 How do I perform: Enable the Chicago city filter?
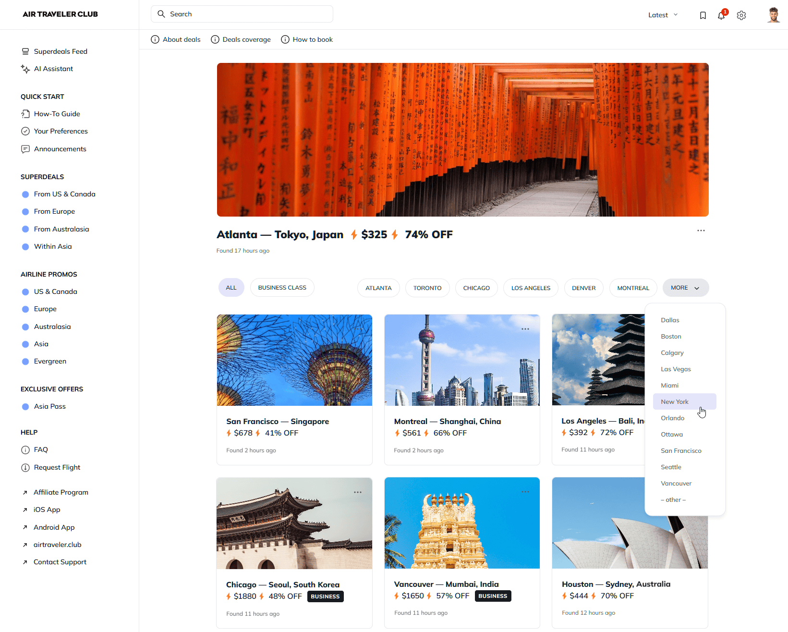pyautogui.click(x=476, y=288)
